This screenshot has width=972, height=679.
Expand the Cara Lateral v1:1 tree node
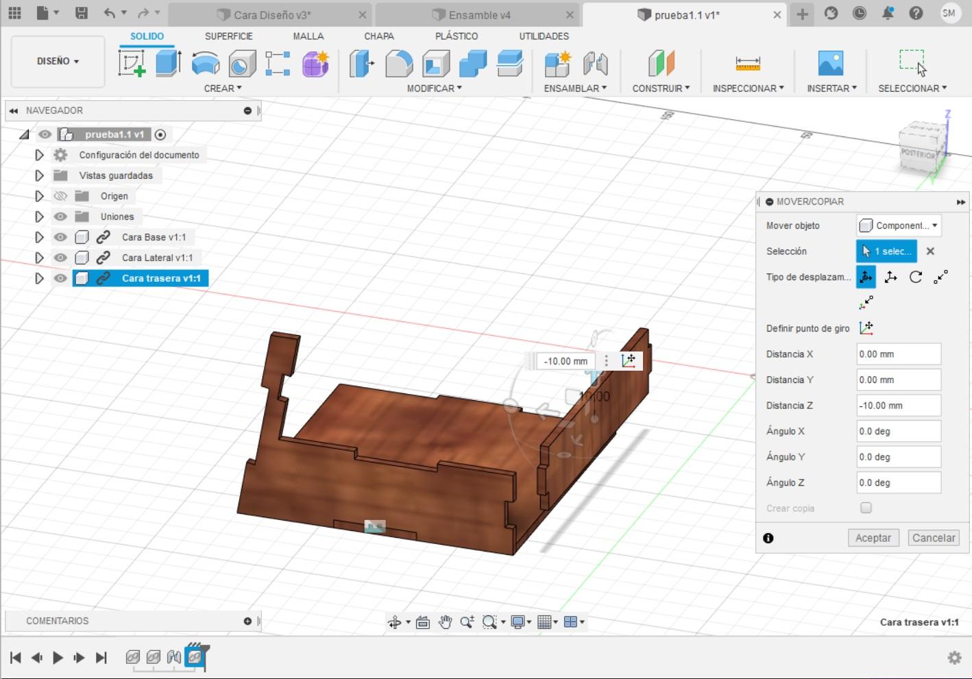[39, 258]
